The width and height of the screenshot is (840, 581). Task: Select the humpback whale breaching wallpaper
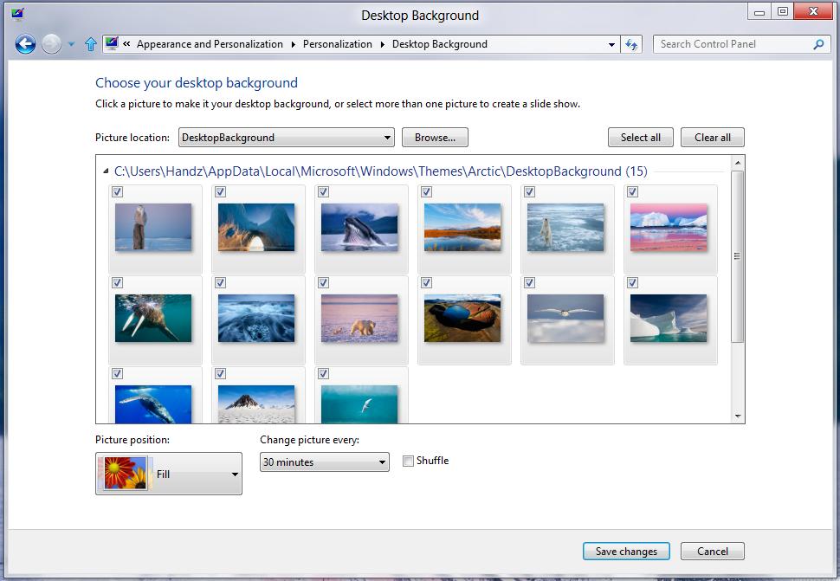coord(359,228)
